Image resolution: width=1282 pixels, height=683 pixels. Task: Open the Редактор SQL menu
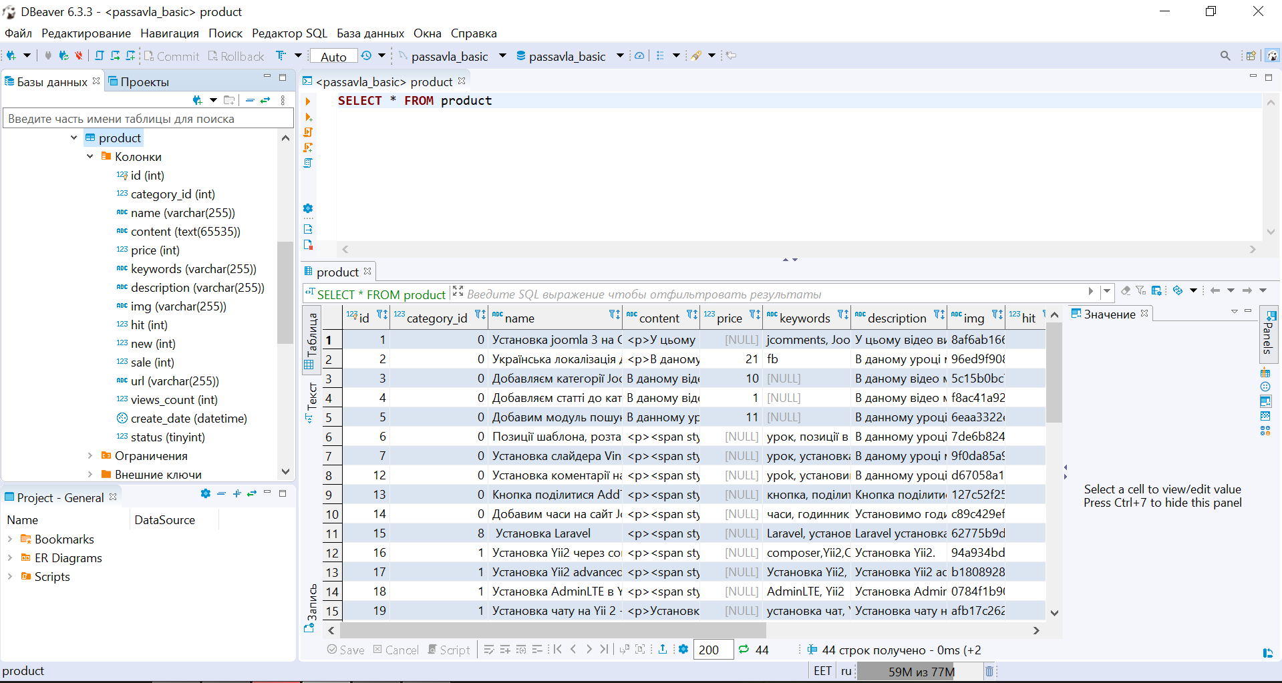[x=289, y=33]
